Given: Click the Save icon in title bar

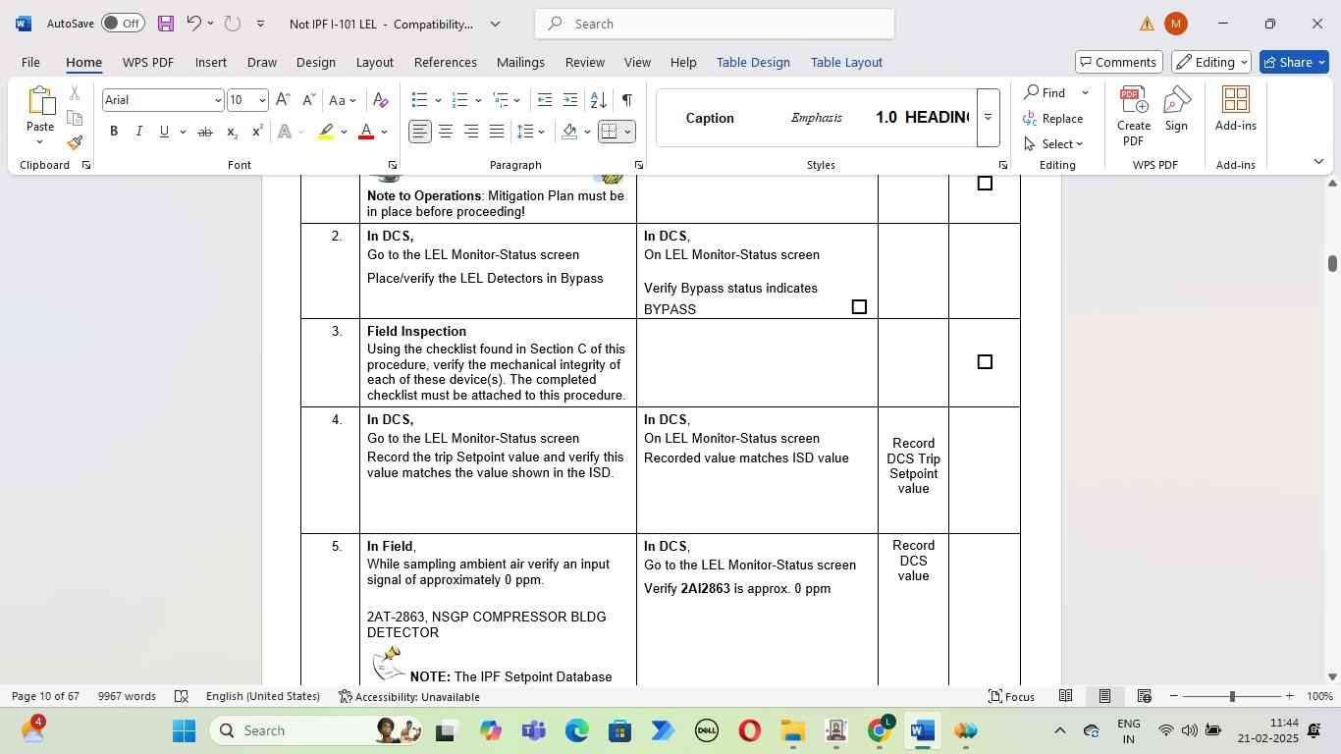Looking at the screenshot, I should point(165,24).
